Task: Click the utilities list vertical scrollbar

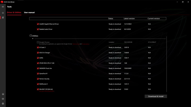Action: (167, 64)
